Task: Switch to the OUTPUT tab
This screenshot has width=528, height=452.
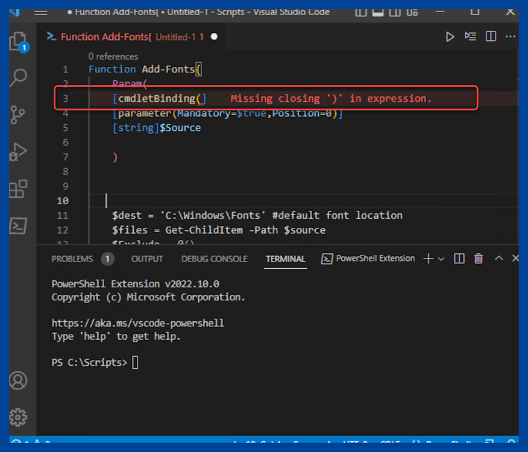Action: 147,259
